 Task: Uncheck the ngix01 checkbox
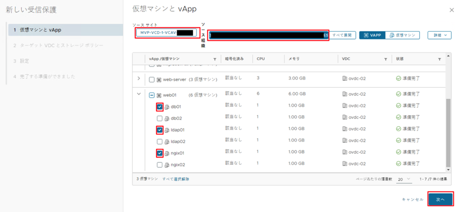[x=160, y=153]
